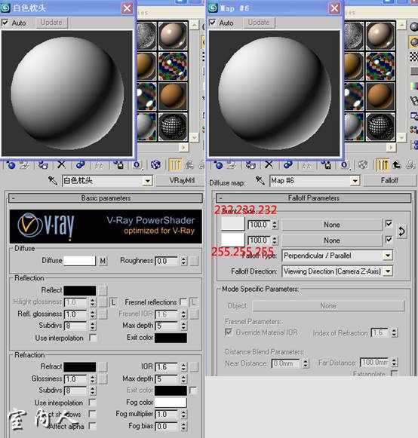
Task: Toggle Show Map in Viewport cube icon on left
Action: [x=155, y=165]
